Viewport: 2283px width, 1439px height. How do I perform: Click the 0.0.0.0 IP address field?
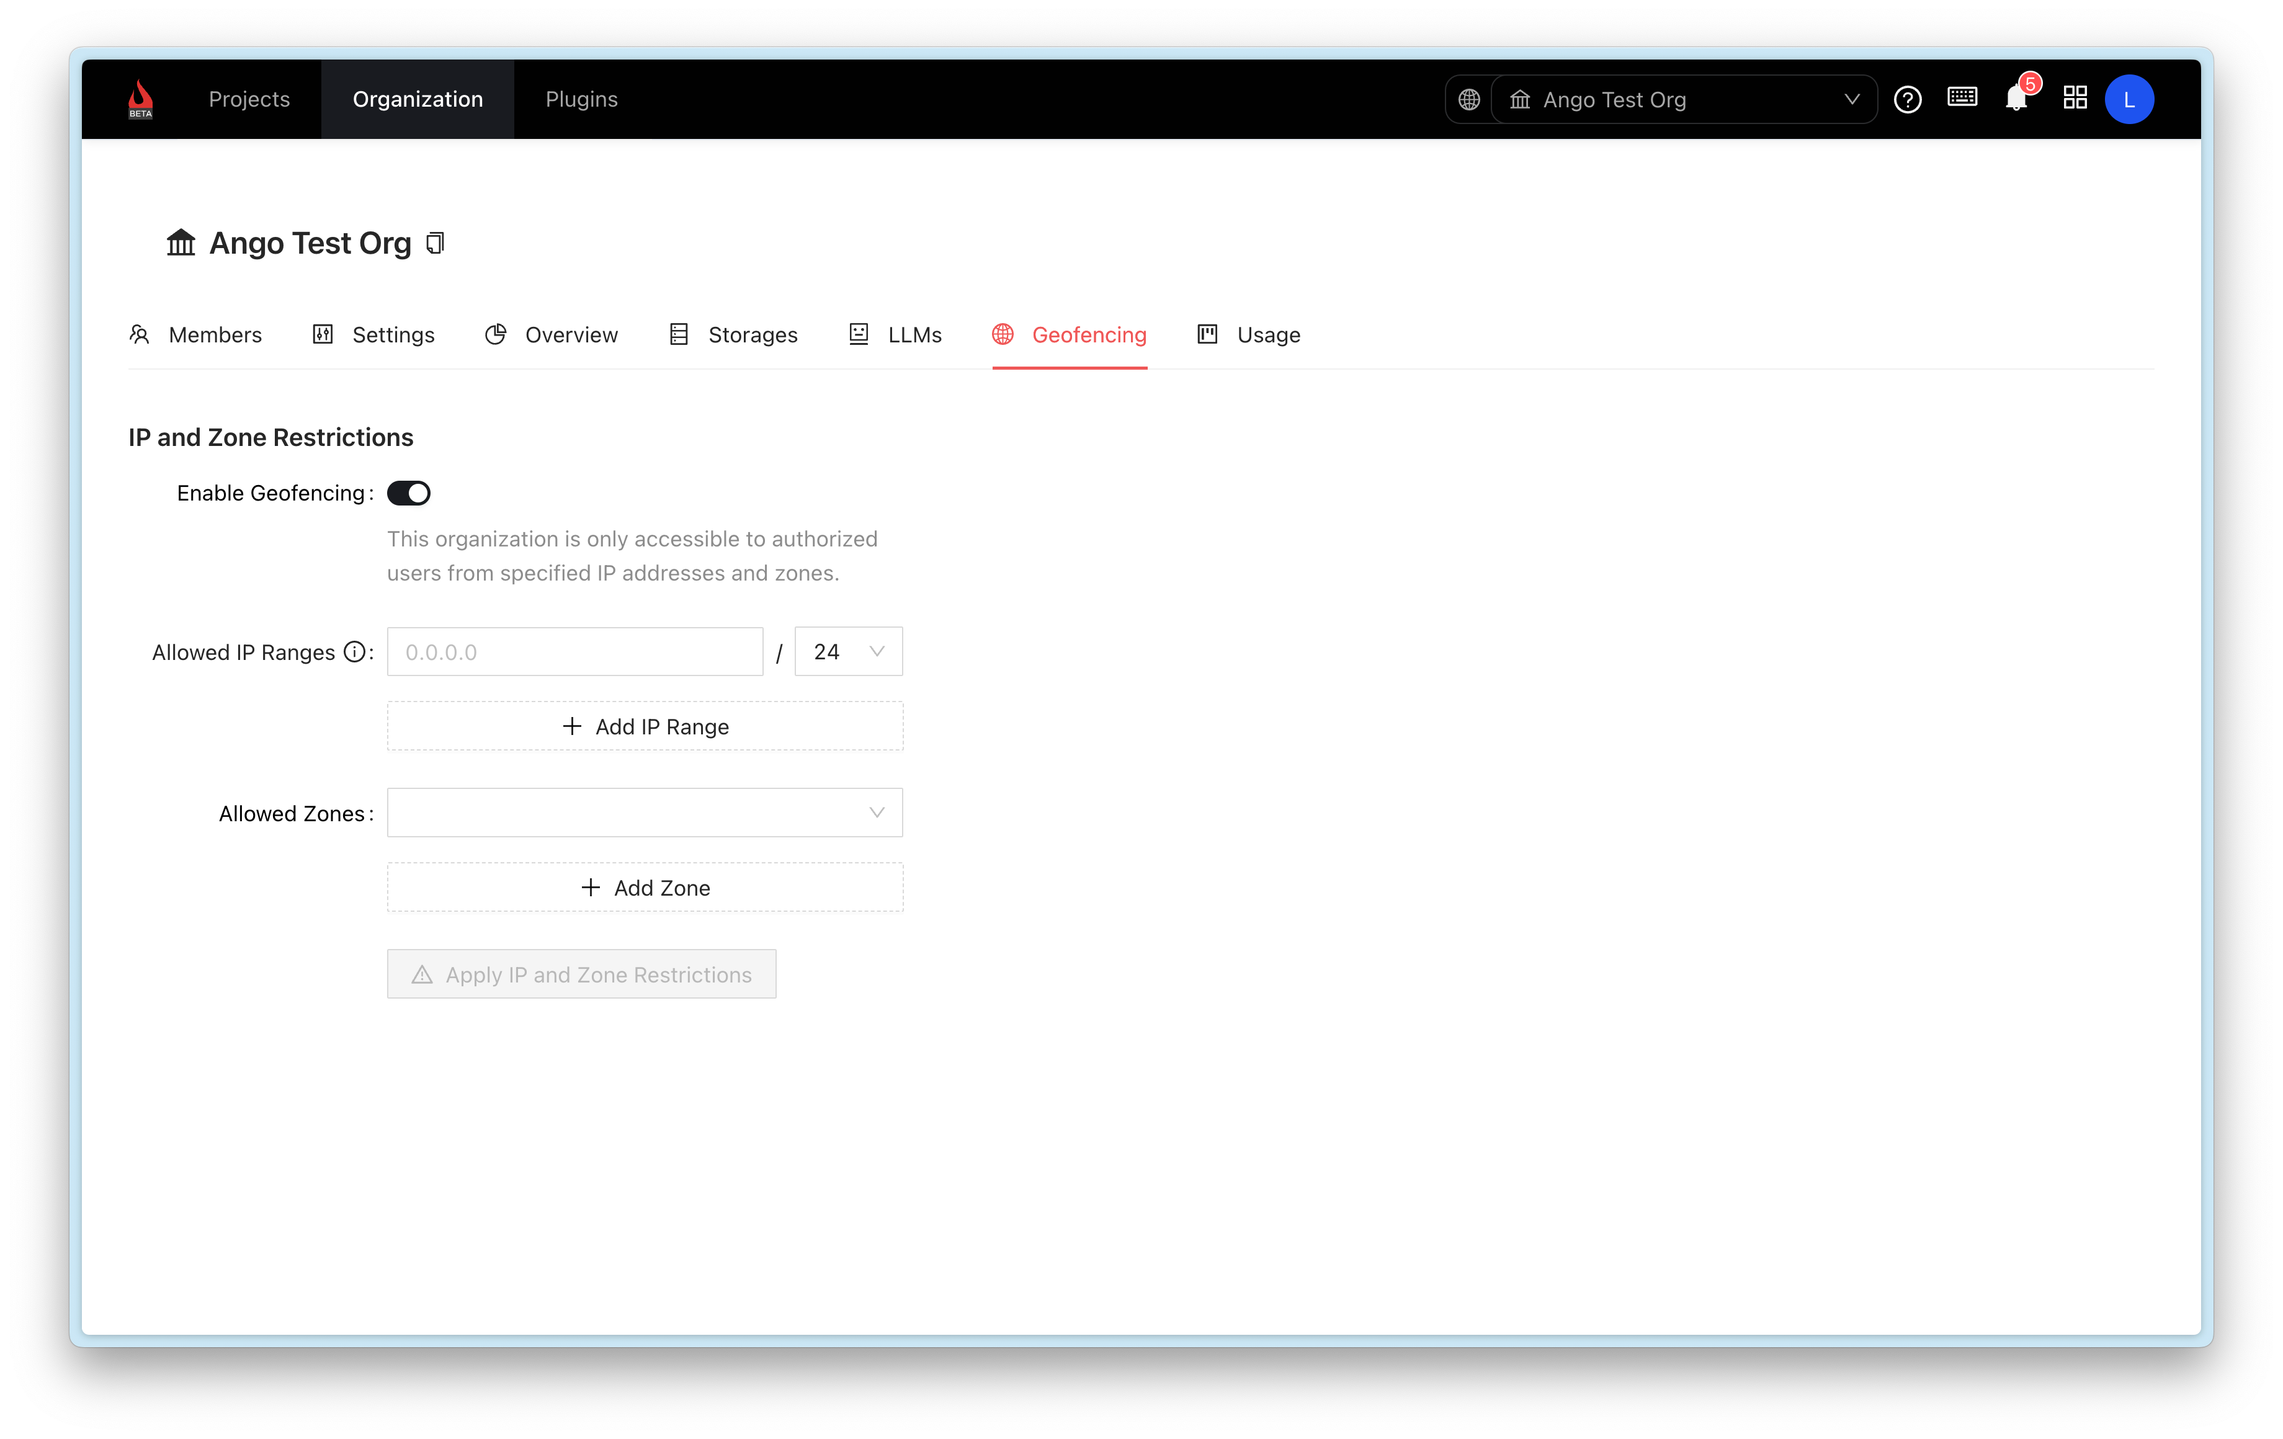tap(574, 652)
